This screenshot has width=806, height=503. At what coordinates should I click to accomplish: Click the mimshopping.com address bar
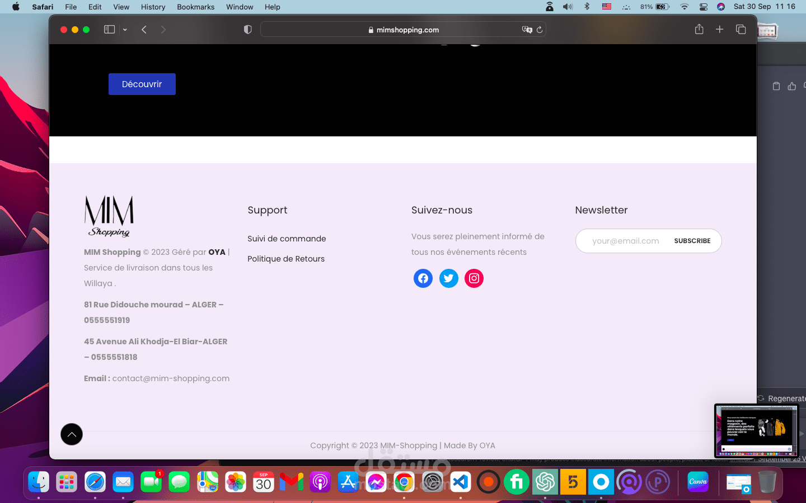pos(403,30)
